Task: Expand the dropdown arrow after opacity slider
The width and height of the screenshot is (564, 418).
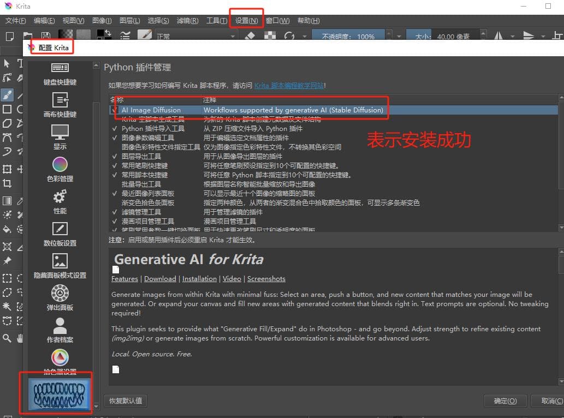Action: tap(399, 37)
